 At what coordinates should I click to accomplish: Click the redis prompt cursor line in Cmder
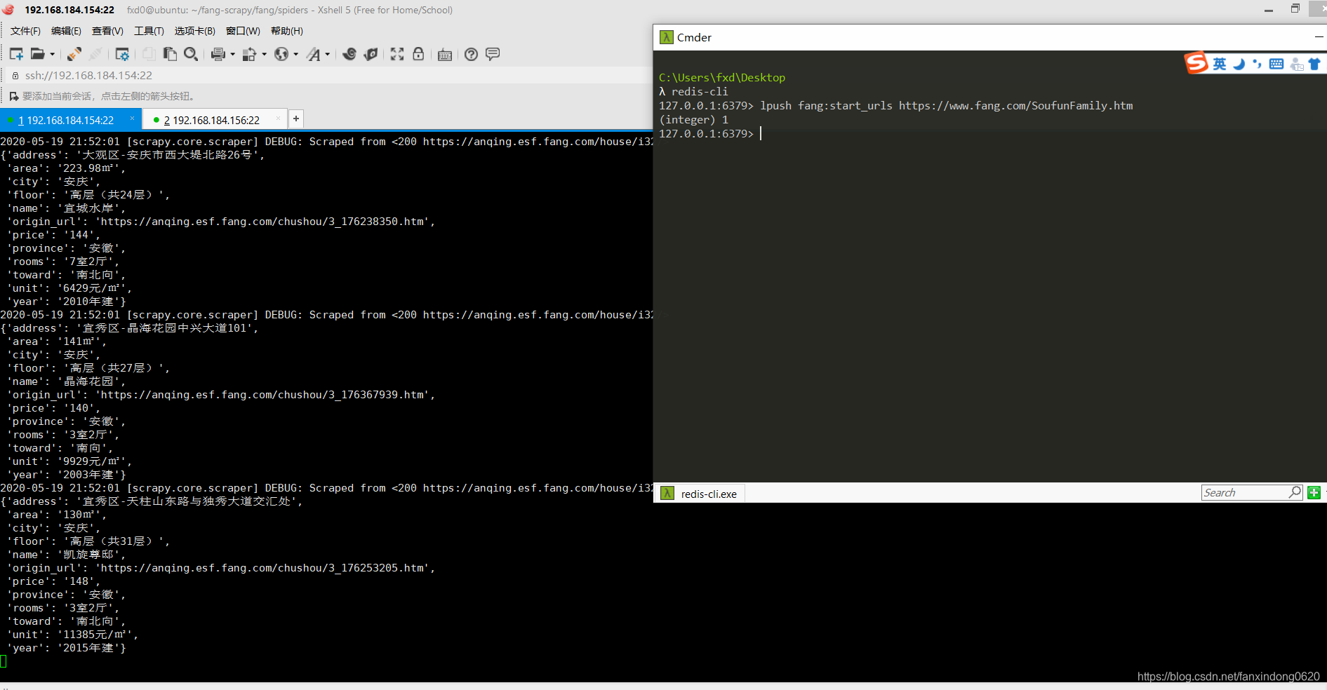(710, 133)
